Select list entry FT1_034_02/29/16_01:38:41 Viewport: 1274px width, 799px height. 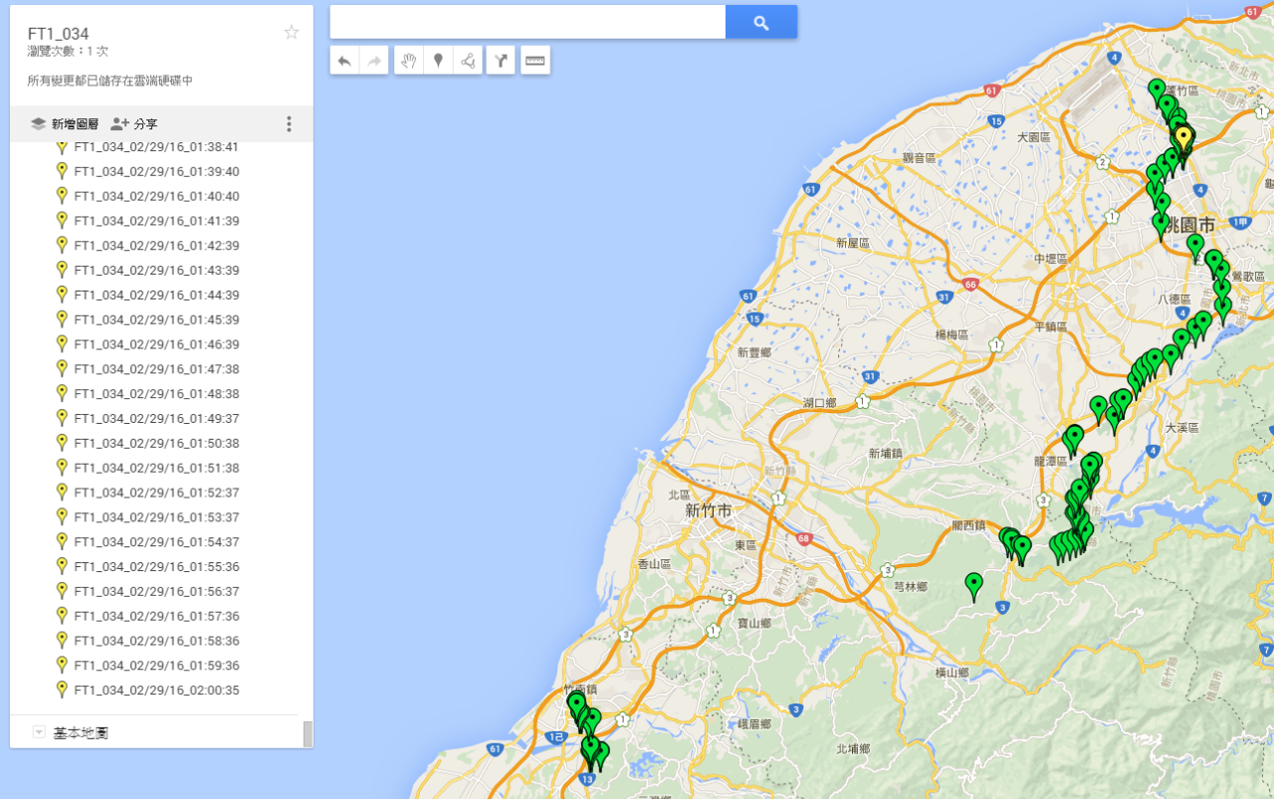point(155,147)
